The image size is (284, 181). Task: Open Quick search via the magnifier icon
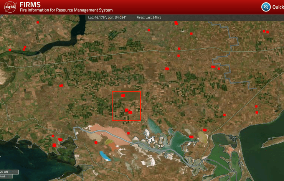click(x=266, y=7)
